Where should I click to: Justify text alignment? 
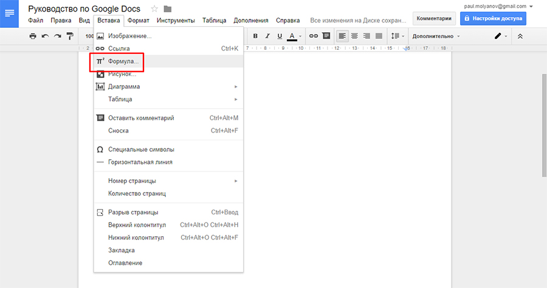click(379, 36)
